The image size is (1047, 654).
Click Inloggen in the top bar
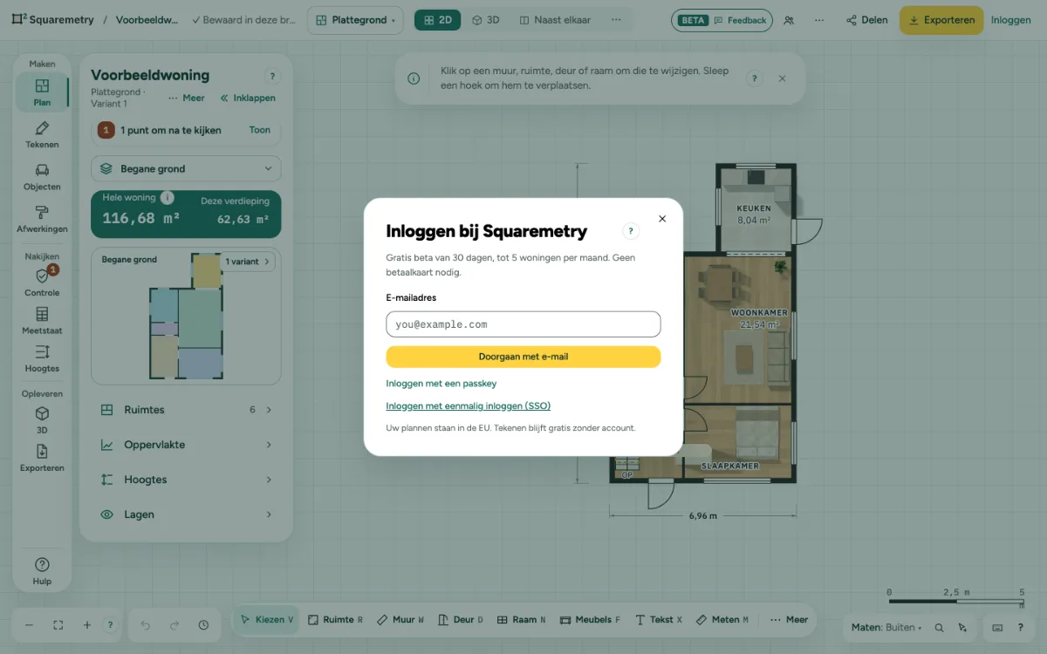[x=1010, y=20]
